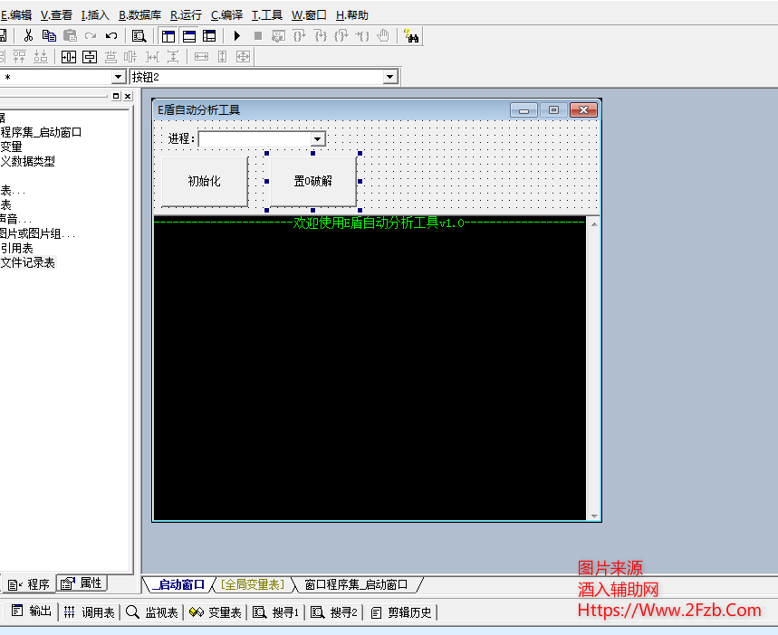This screenshot has width=778, height=635.
Task: Expand the 按钮2 component dropdown list
Action: tap(390, 77)
